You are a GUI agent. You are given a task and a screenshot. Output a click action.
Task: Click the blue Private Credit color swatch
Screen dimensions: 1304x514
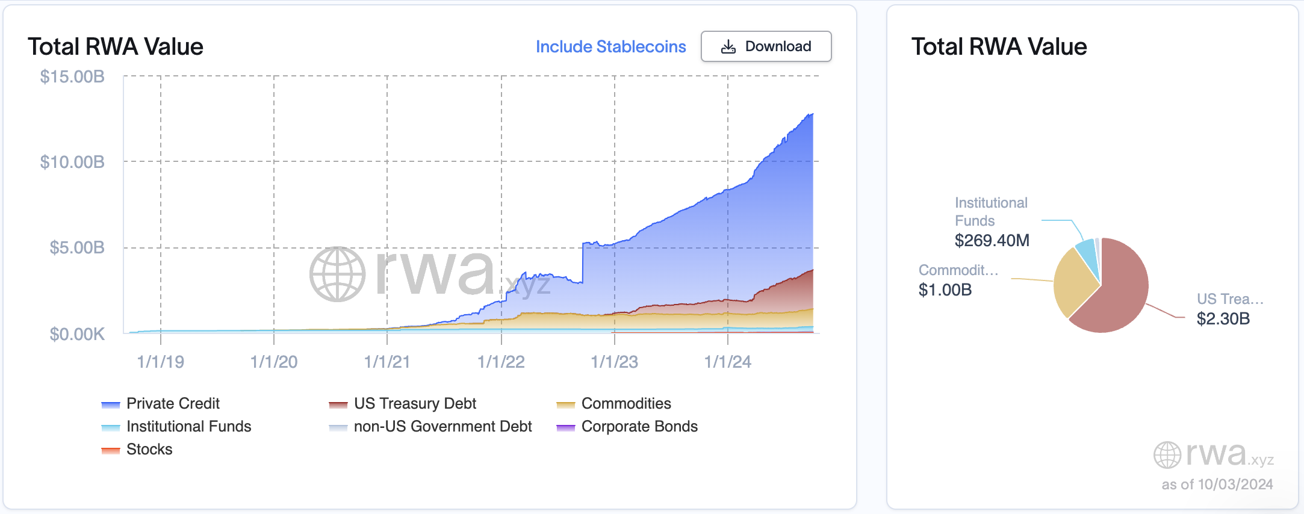112,403
